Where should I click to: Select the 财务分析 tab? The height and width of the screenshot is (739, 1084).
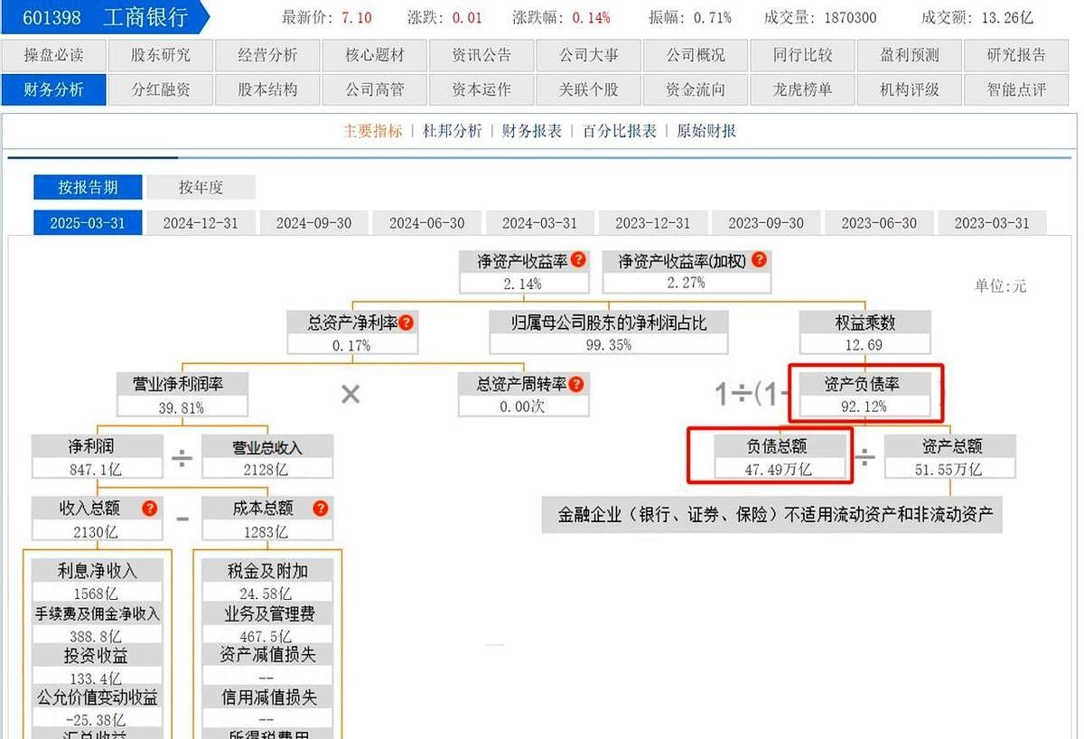tap(53, 90)
